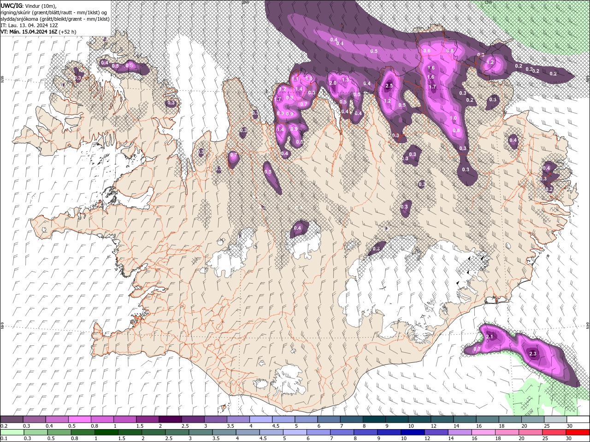Select the 2 swatch in the lower rain legend
The width and height of the screenshot is (590, 442).
point(153,432)
